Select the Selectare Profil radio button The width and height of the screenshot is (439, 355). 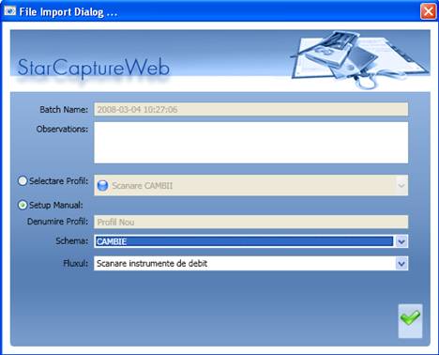coord(23,180)
